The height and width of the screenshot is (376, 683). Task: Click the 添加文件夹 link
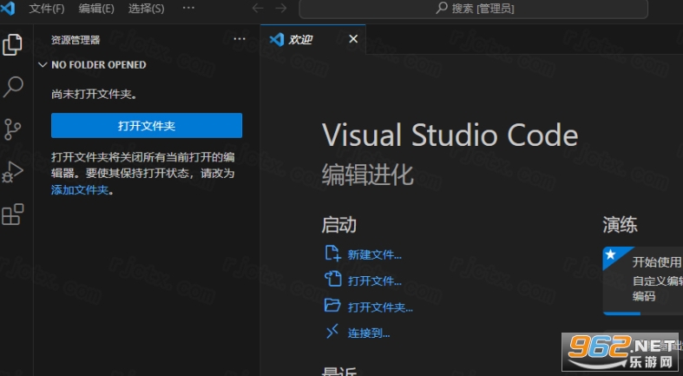80,190
